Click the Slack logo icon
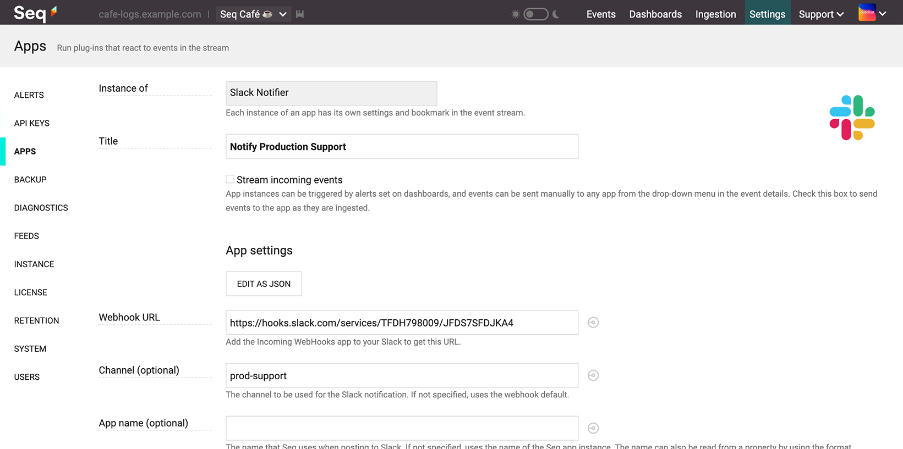Viewport: 903px width, 449px height. 852,118
